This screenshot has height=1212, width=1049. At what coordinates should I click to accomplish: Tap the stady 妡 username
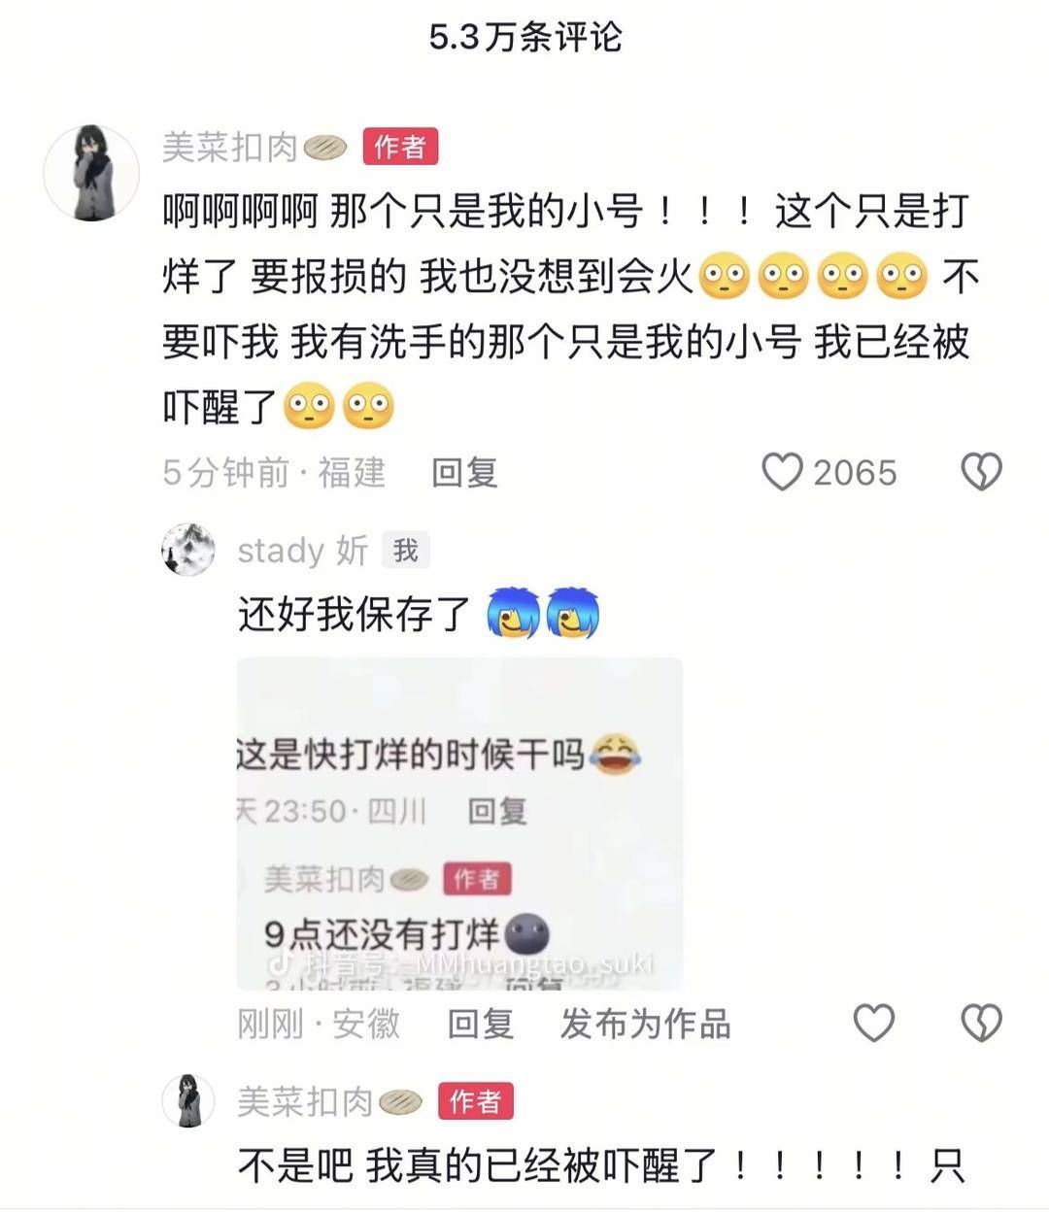coord(302,551)
